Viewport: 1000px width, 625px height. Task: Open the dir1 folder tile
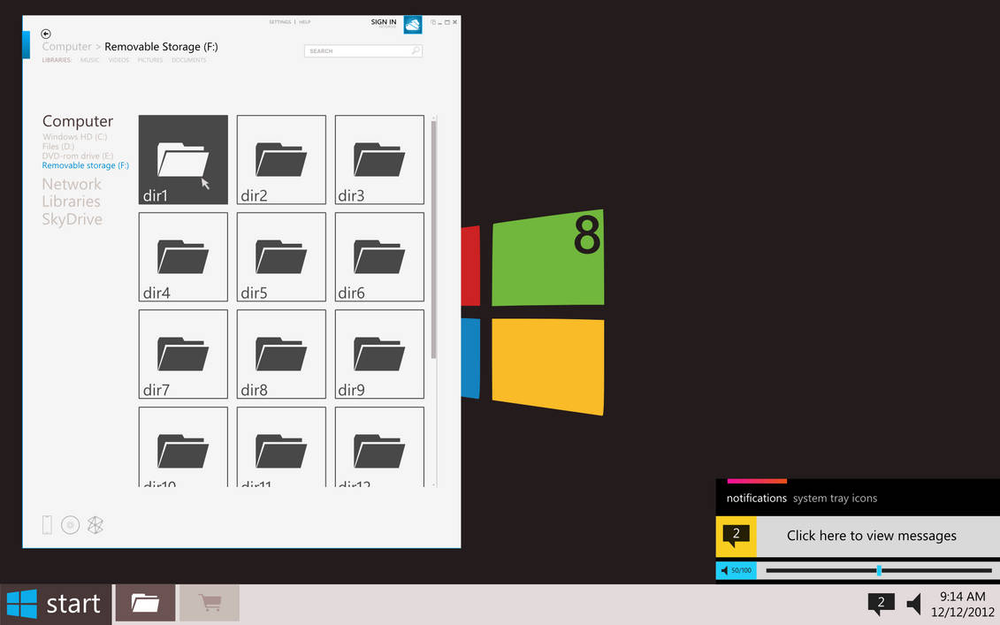pyautogui.click(x=183, y=159)
